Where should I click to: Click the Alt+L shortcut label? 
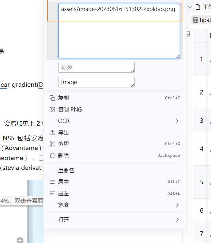click(174, 193)
